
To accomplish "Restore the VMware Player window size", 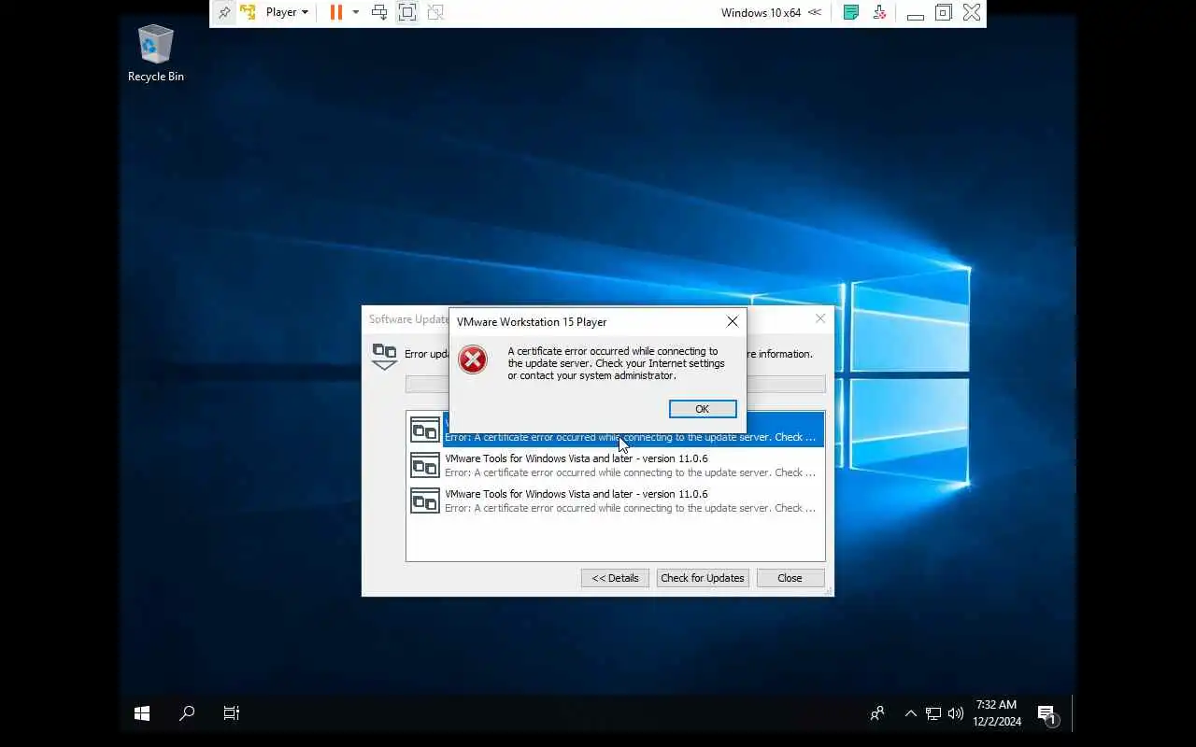I will 944,12.
